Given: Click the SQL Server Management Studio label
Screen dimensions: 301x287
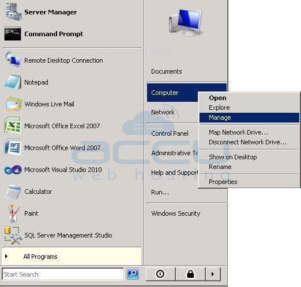Looking at the screenshot, I should pos(68,235).
